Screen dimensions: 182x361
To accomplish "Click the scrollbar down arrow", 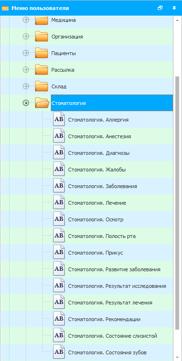I will [x=177, y=357].
